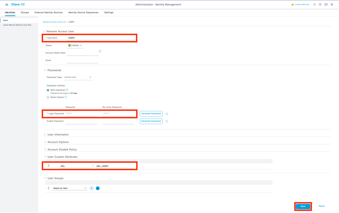Add a user group with plus icon
Screen dimensions: 339x213
(x=98, y=188)
